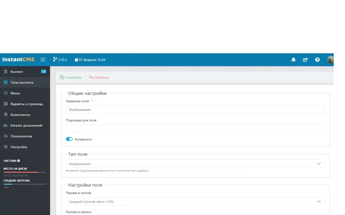Click the Виджеты и страницы grid icon
The height and width of the screenshot is (215, 345).
6,104
